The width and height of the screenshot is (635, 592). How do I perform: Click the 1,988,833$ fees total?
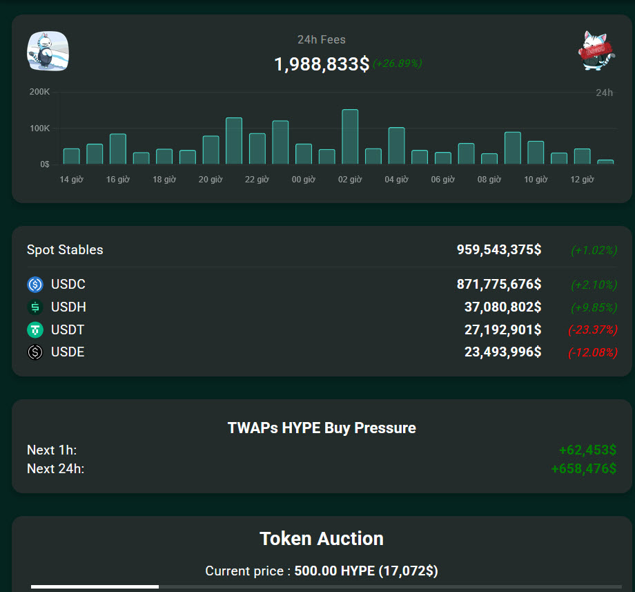[x=322, y=64]
